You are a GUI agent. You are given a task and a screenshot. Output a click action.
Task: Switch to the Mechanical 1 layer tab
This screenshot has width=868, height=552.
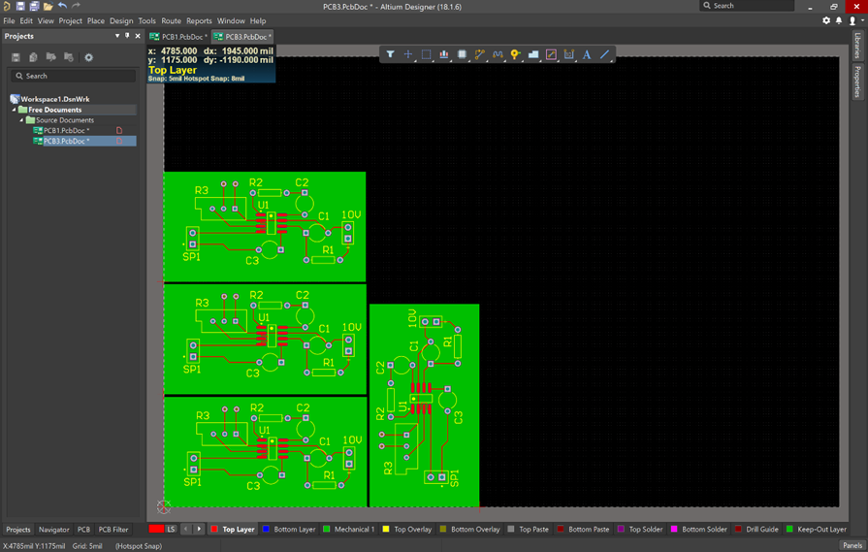(349, 529)
